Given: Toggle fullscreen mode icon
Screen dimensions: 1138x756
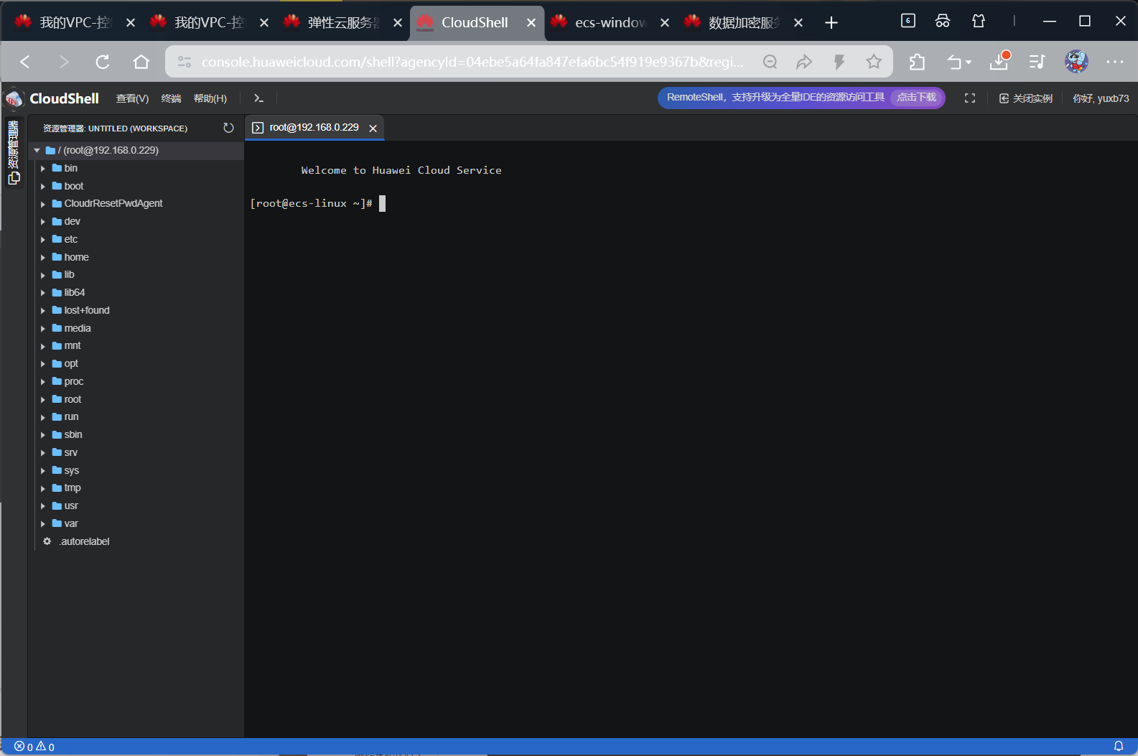Looking at the screenshot, I should point(970,98).
